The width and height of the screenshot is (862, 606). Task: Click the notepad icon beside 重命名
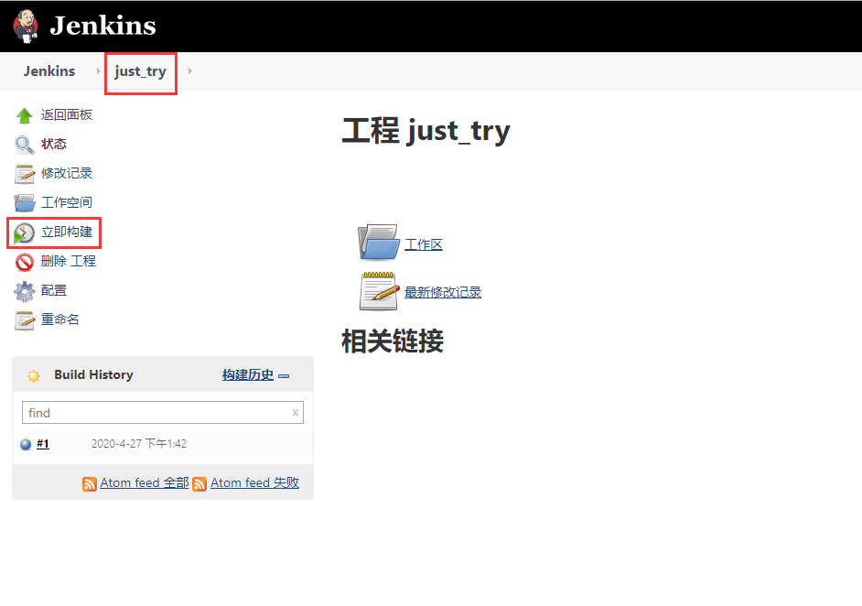[24, 320]
